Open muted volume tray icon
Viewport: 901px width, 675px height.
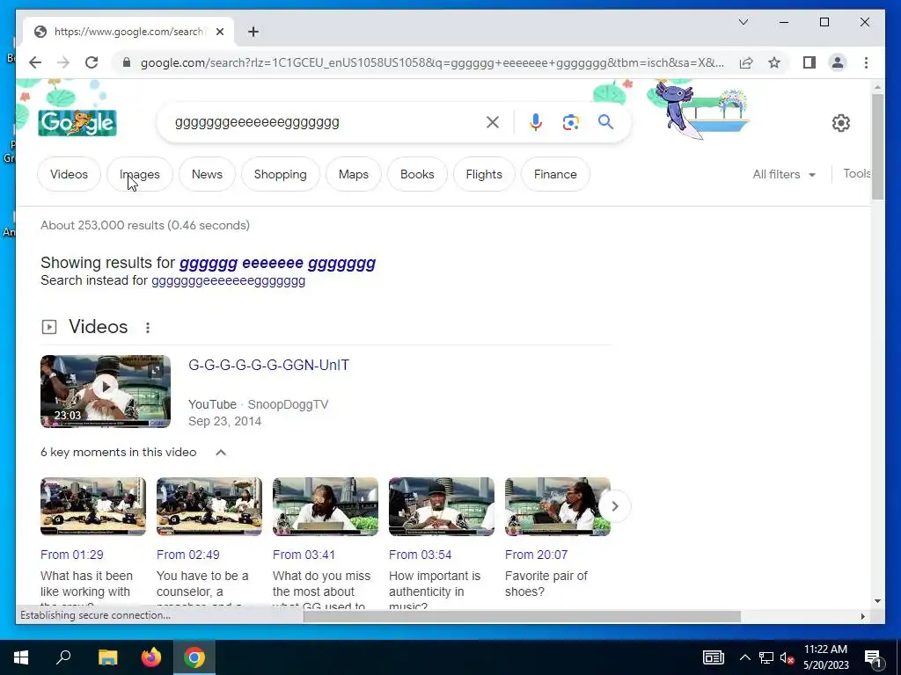point(787,657)
